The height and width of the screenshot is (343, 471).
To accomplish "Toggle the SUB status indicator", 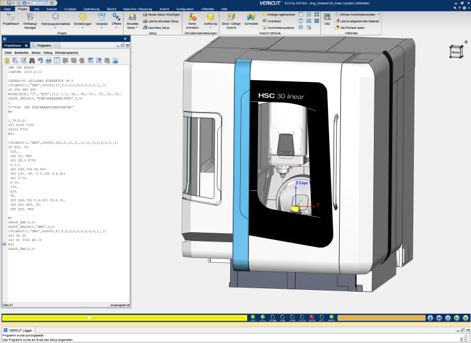I will tap(283, 318).
